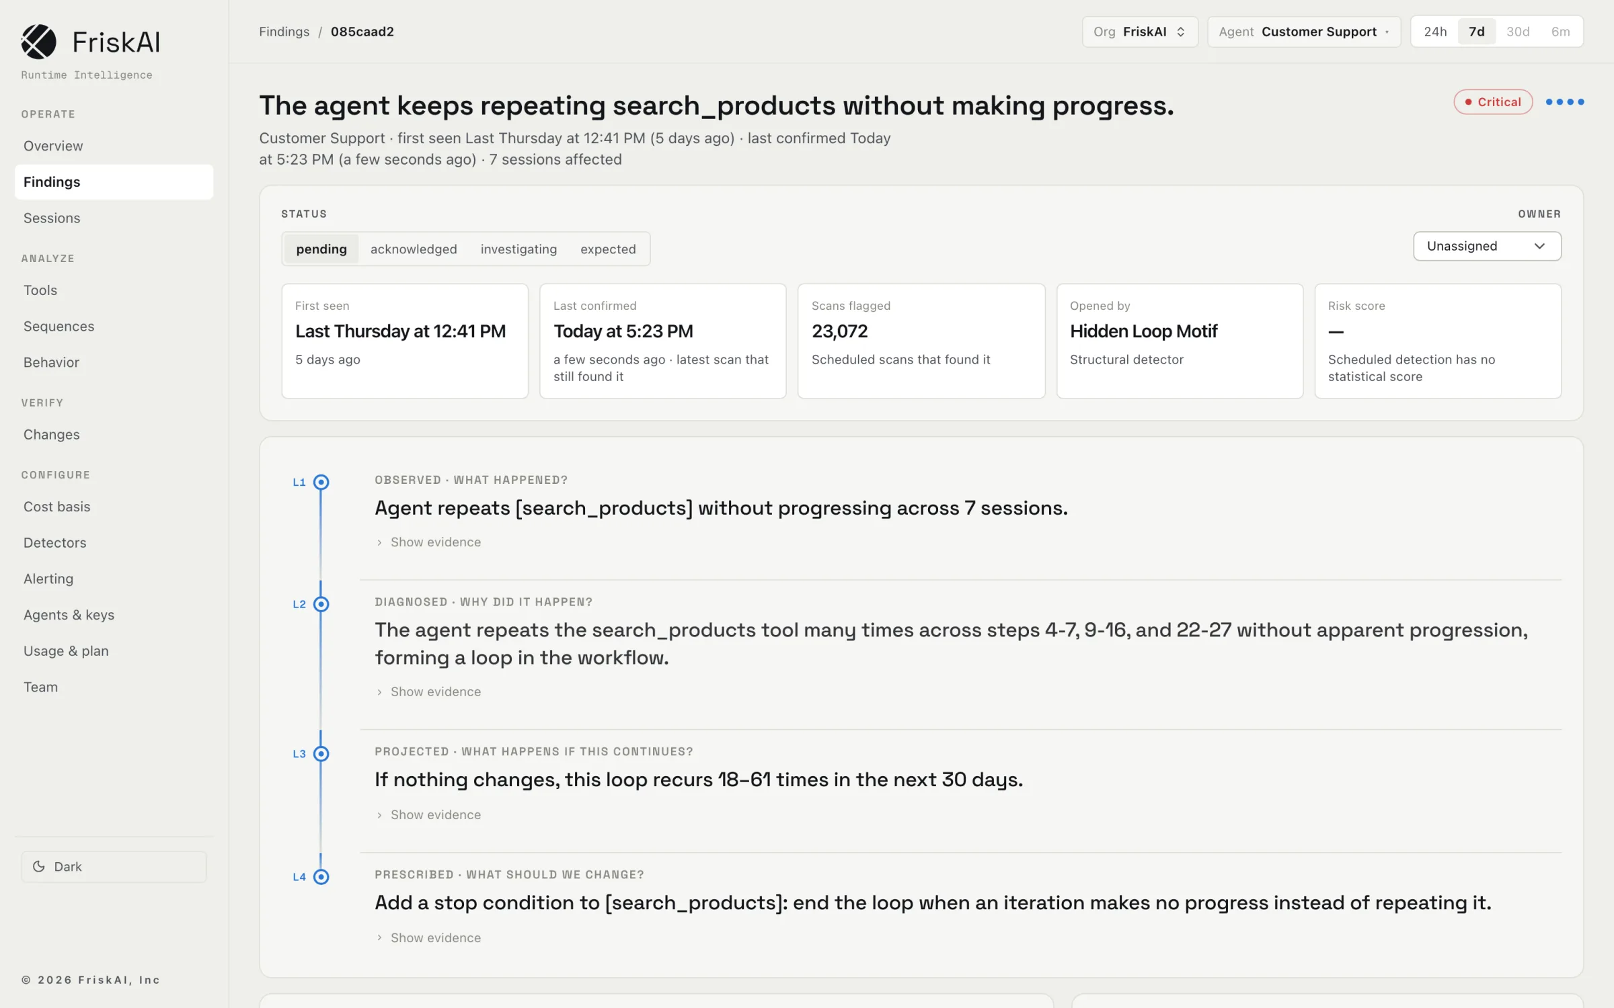
Task: Set status to acknowledged
Action: (414, 249)
